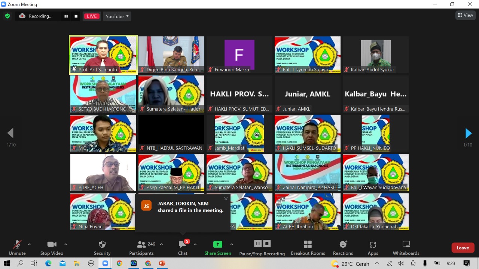
Task: Stop the video camera
Action: coord(52,248)
